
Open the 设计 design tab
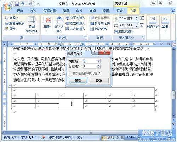click(120, 11)
